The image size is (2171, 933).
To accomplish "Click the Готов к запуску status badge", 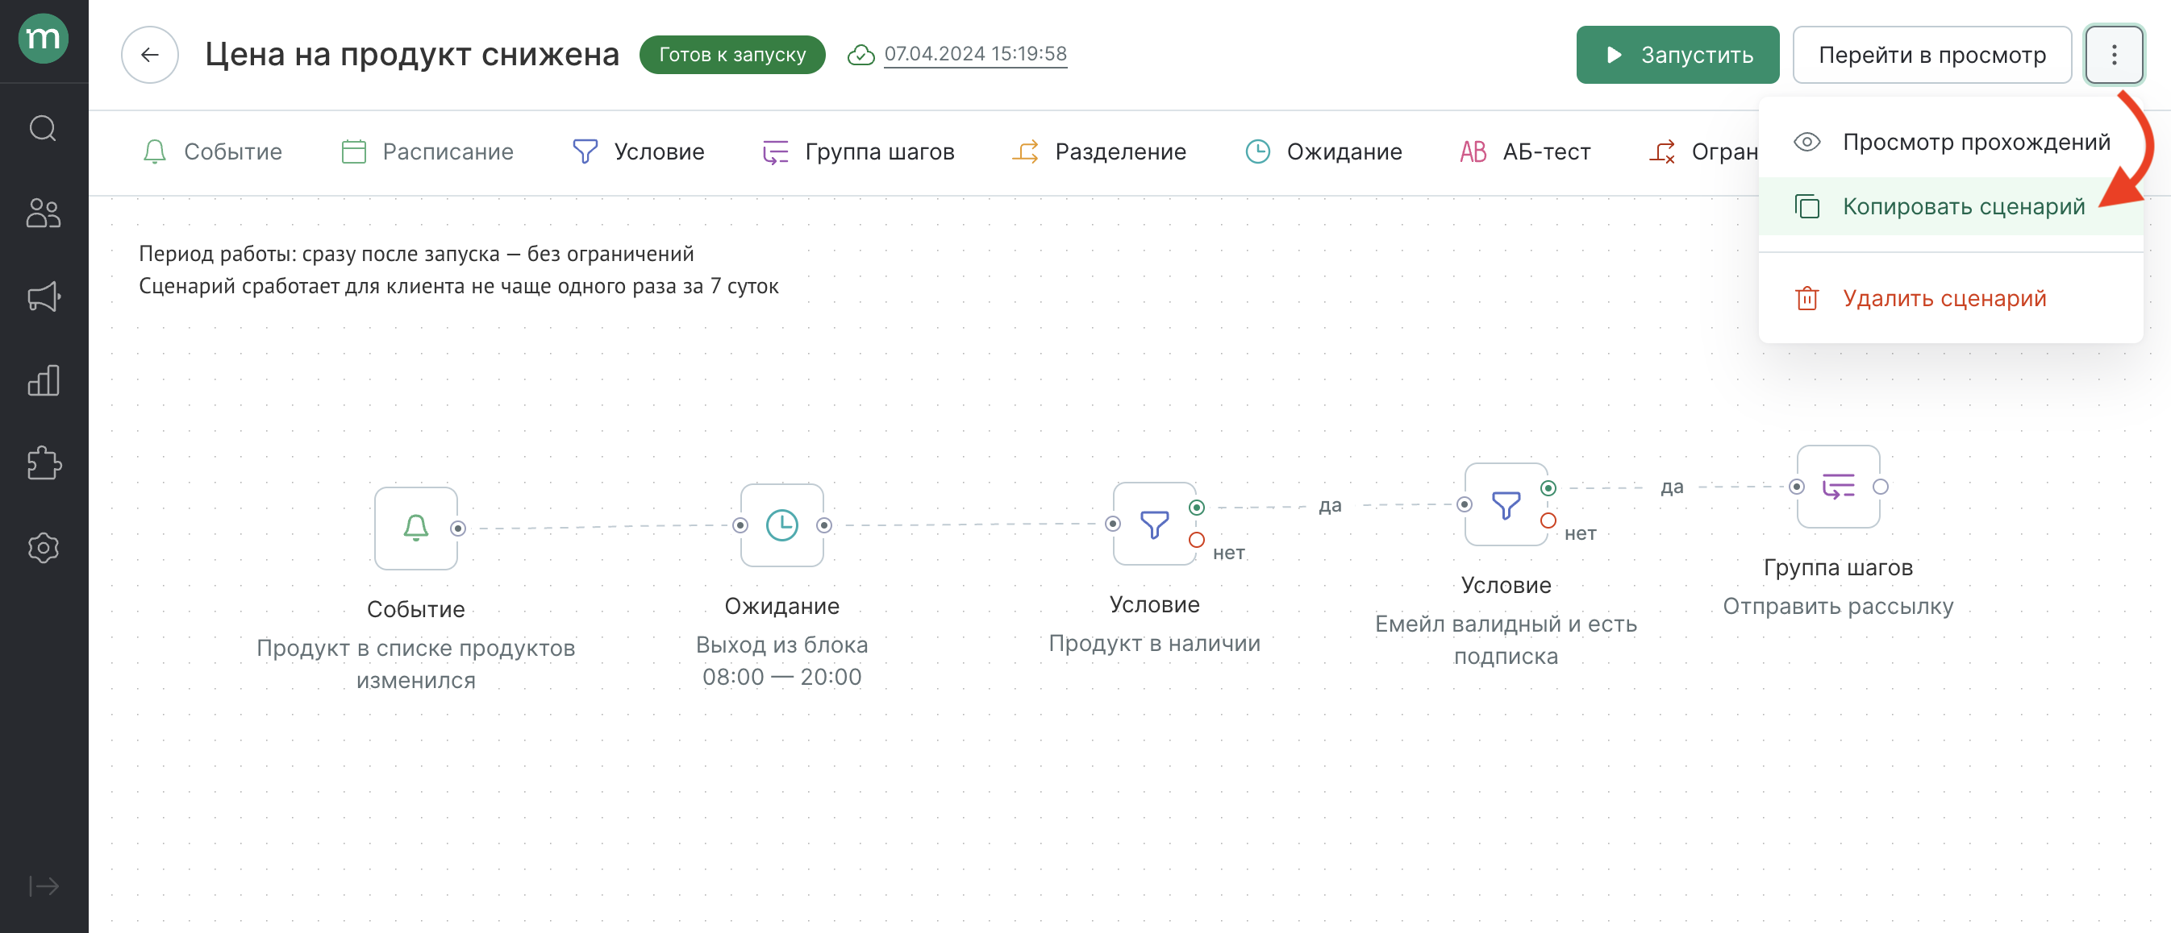I will click(731, 55).
